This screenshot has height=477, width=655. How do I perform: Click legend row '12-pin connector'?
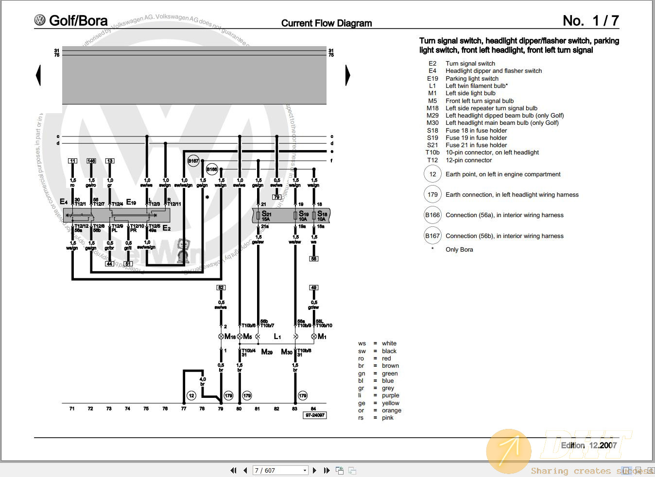click(x=468, y=160)
